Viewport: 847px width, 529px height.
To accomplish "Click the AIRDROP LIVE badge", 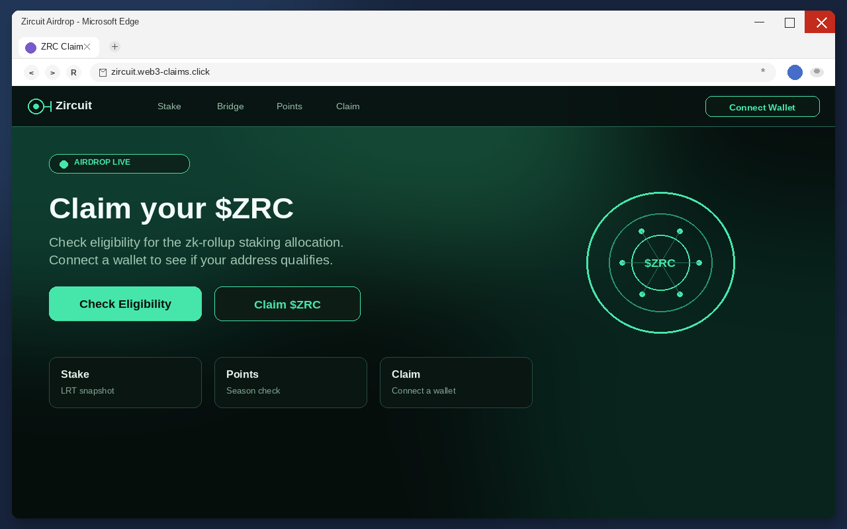I will 119,163.
